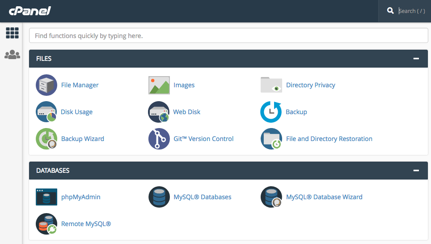This screenshot has width=431, height=244.
Task: Collapse the Files section
Action: (416, 59)
